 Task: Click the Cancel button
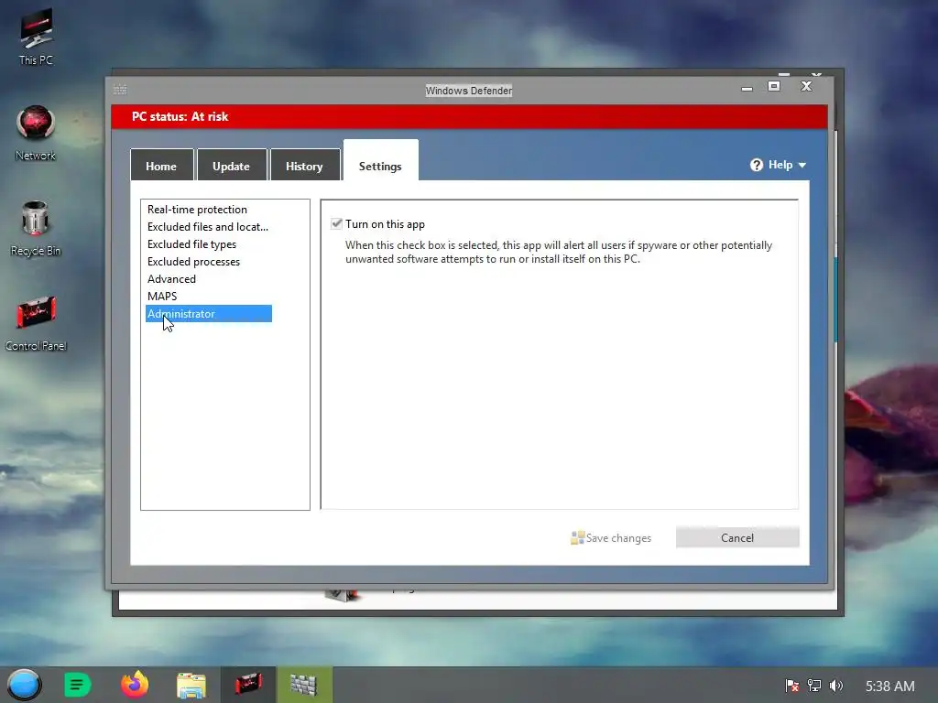point(737,537)
